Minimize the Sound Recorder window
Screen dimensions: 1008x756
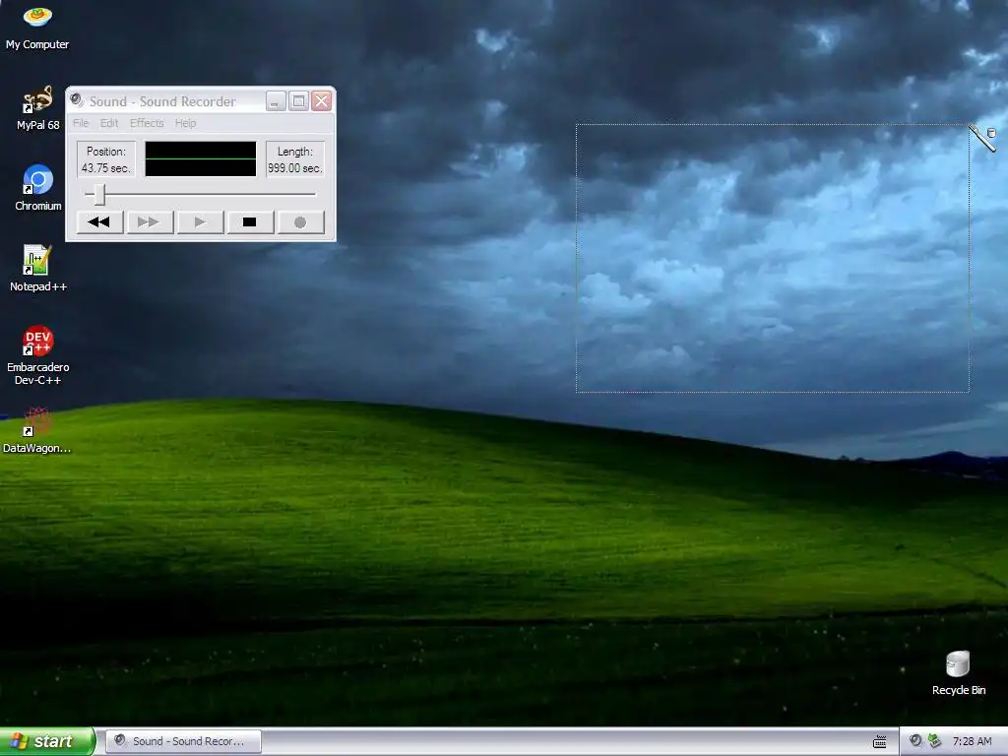coord(276,101)
